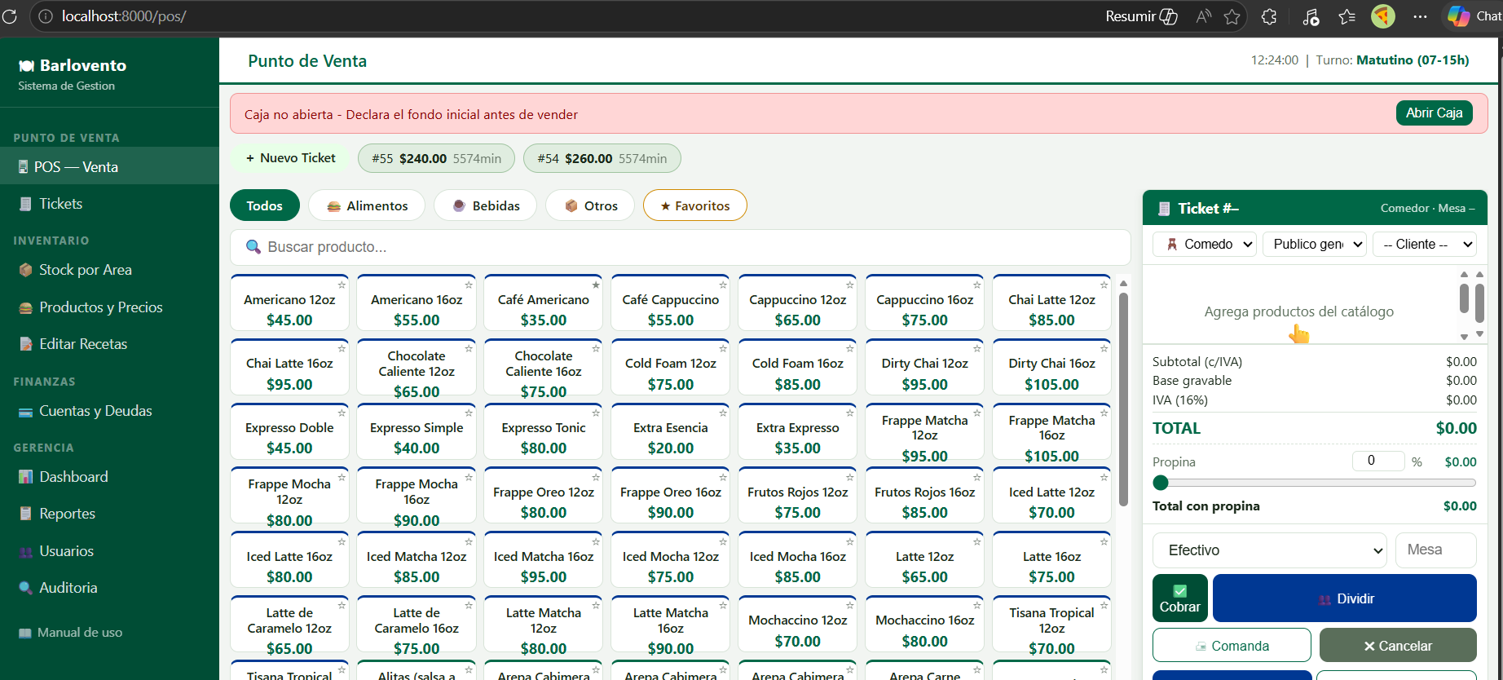Click the Buscar producto search field
This screenshot has width=1503, height=680.
pos(681,247)
